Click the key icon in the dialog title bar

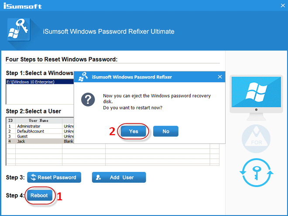(83, 77)
